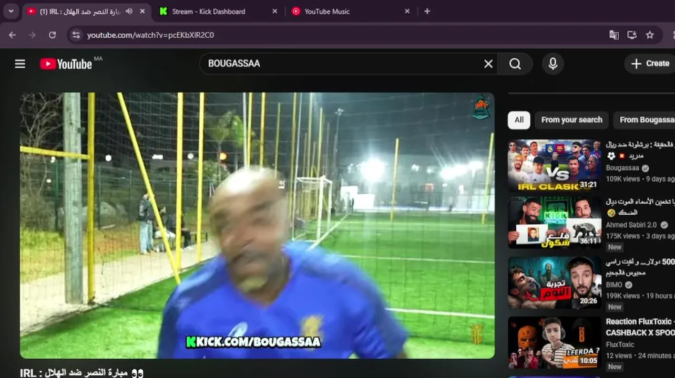Close the YouTube Music tab

tap(407, 11)
